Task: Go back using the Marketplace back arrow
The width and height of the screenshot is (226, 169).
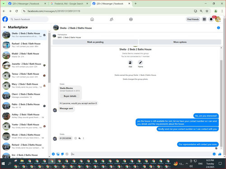Action: coord(5,27)
